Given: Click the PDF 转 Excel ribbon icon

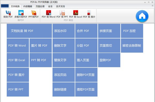Looking at the screenshot, I should point(75,14).
